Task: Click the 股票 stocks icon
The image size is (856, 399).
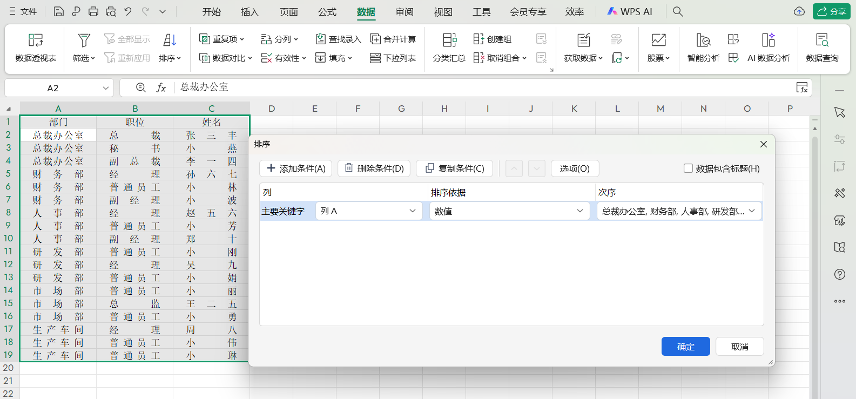Action: 658,40
